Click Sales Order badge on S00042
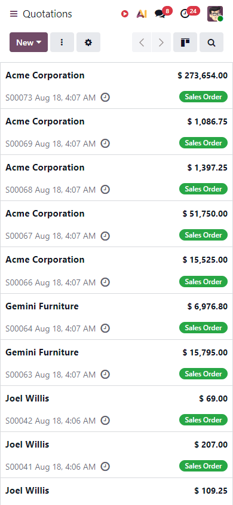The height and width of the screenshot is (505, 233). (x=204, y=420)
